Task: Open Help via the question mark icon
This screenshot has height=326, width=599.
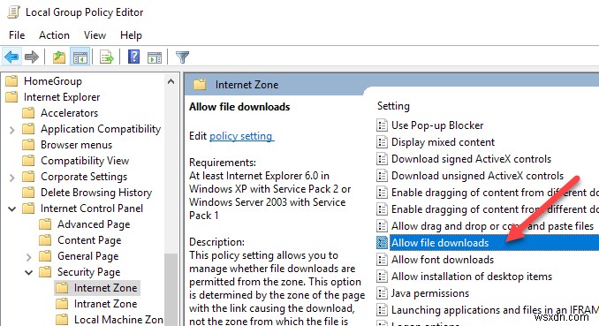Action: (133, 57)
